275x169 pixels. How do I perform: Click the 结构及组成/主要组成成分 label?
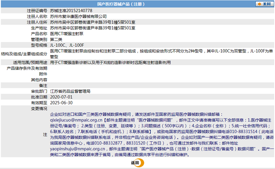click(x=24, y=54)
